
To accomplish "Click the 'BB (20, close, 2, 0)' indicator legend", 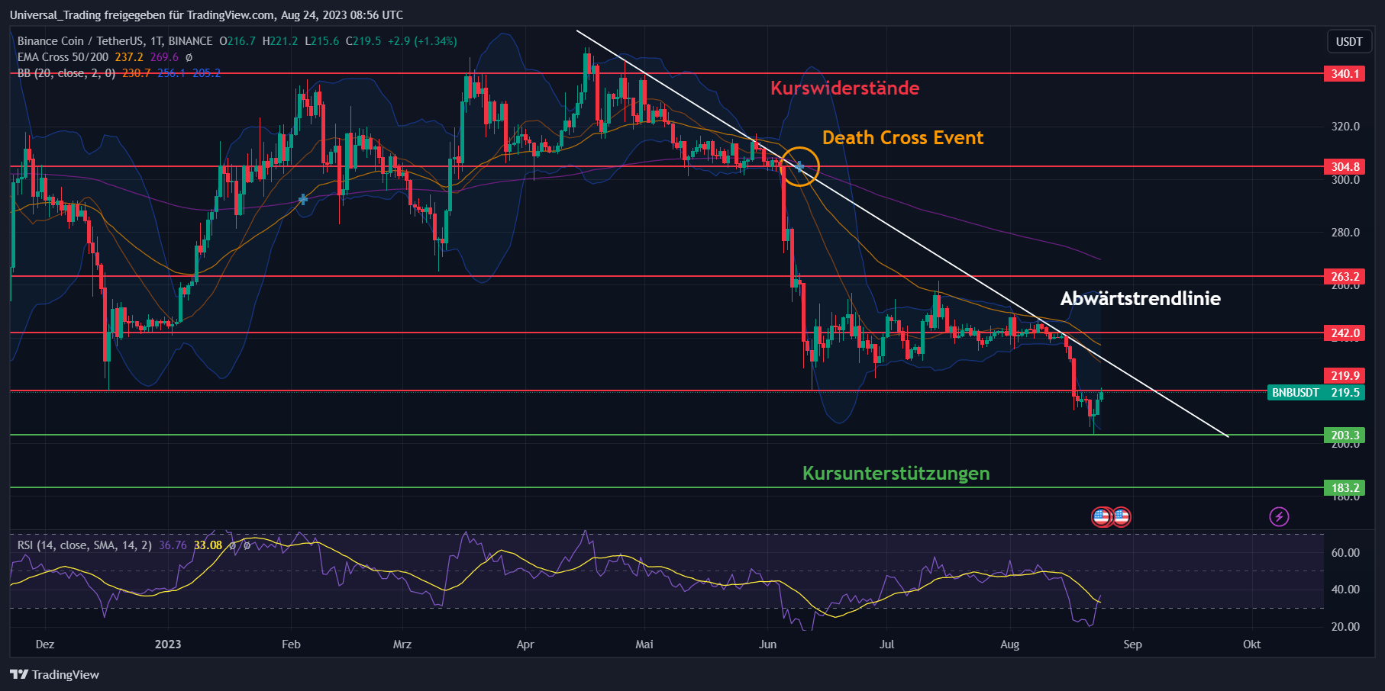I will pyautogui.click(x=66, y=73).
